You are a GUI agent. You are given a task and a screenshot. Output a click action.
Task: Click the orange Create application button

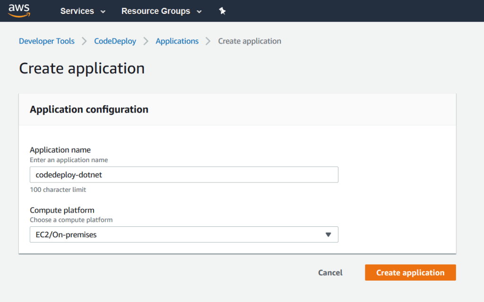point(410,273)
